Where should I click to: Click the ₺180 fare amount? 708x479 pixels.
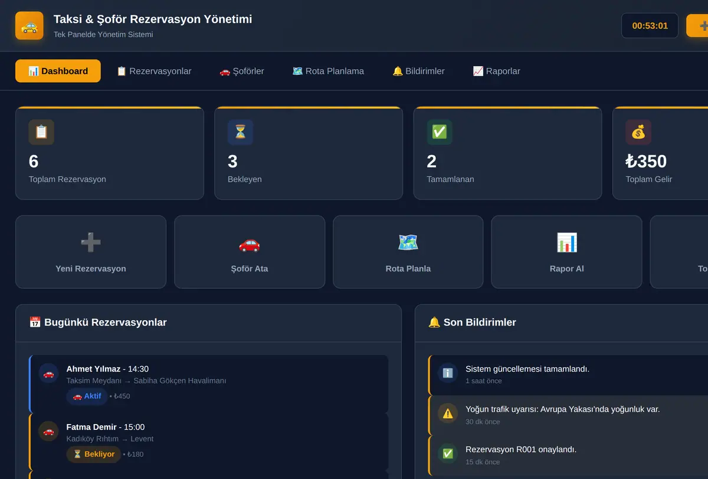[135, 454]
